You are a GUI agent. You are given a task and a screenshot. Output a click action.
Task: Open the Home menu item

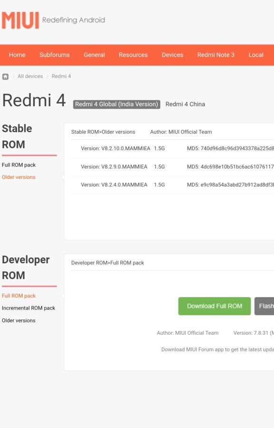17,55
